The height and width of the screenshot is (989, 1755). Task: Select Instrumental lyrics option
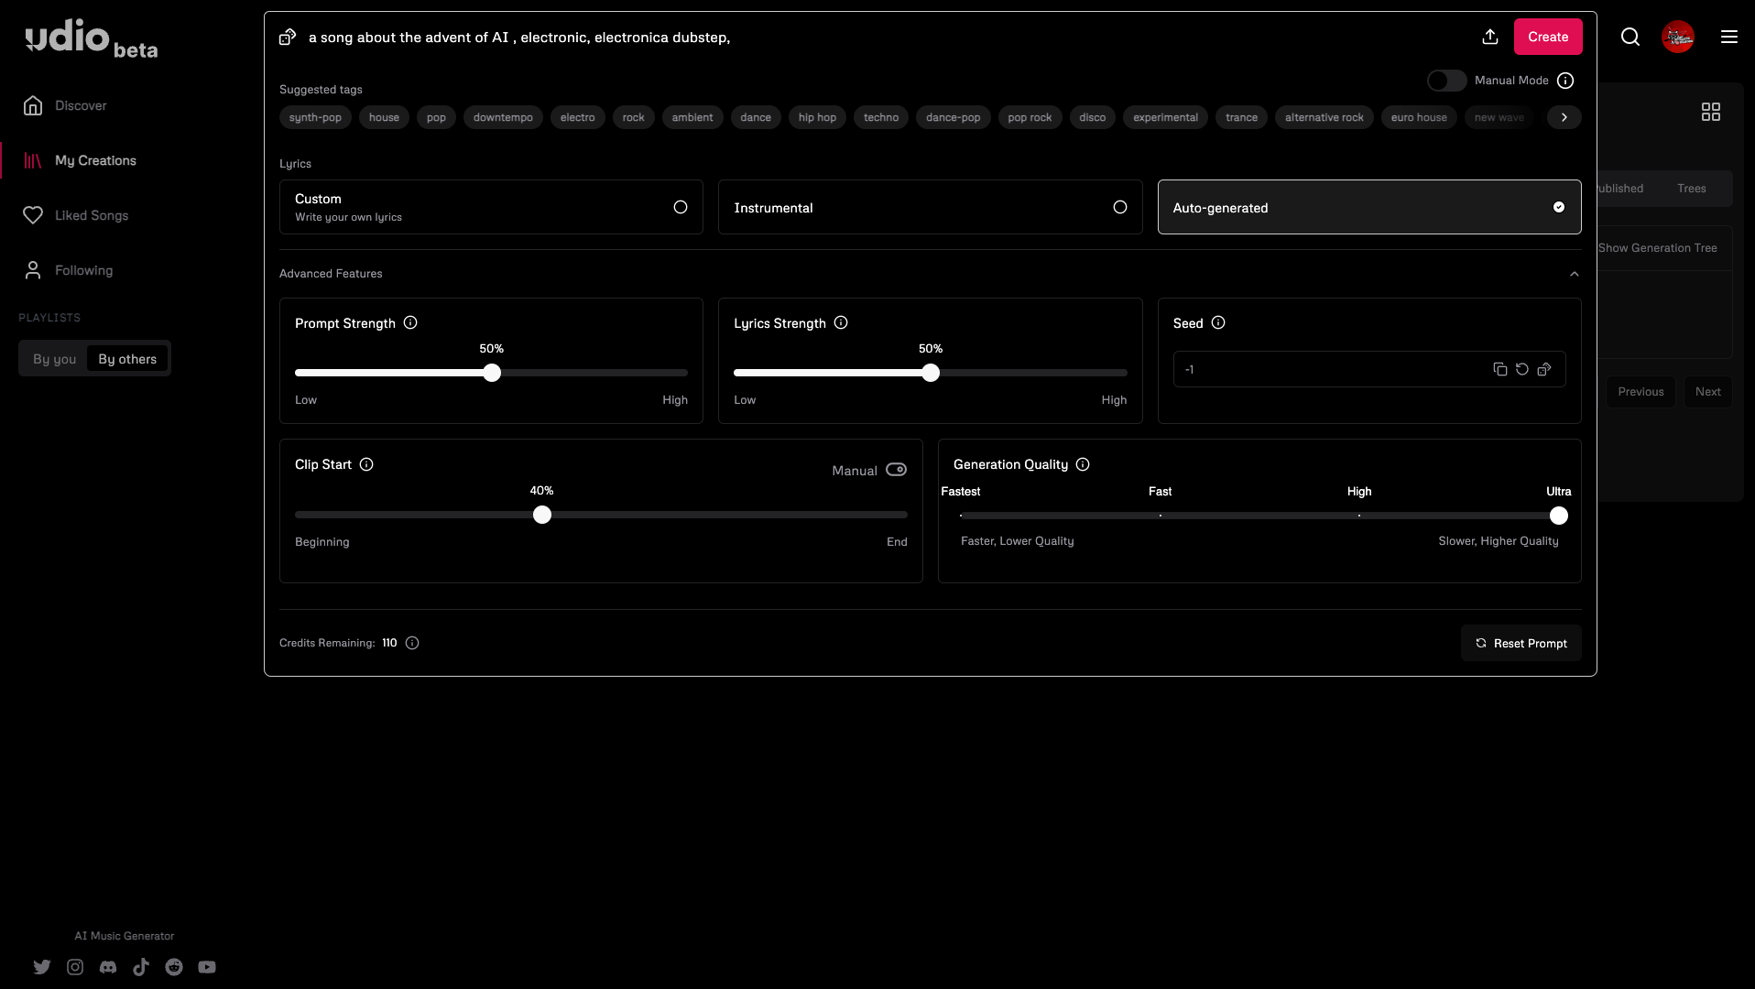930,207
